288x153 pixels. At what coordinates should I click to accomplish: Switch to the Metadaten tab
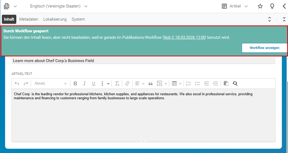(29, 19)
